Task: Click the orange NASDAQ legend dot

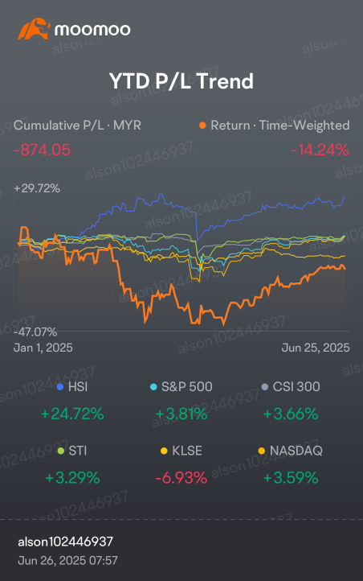Action: point(262,451)
